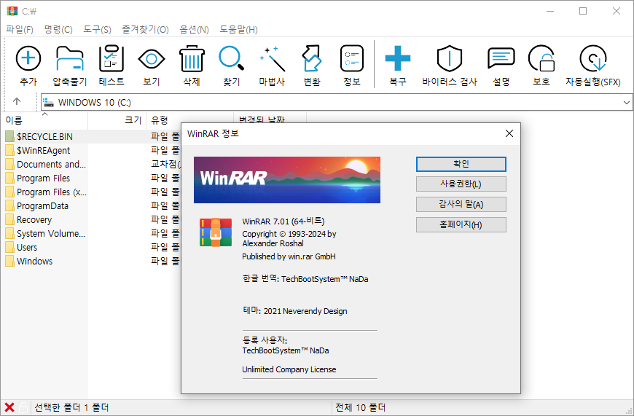Click the 감사의 말(A) button

point(461,204)
